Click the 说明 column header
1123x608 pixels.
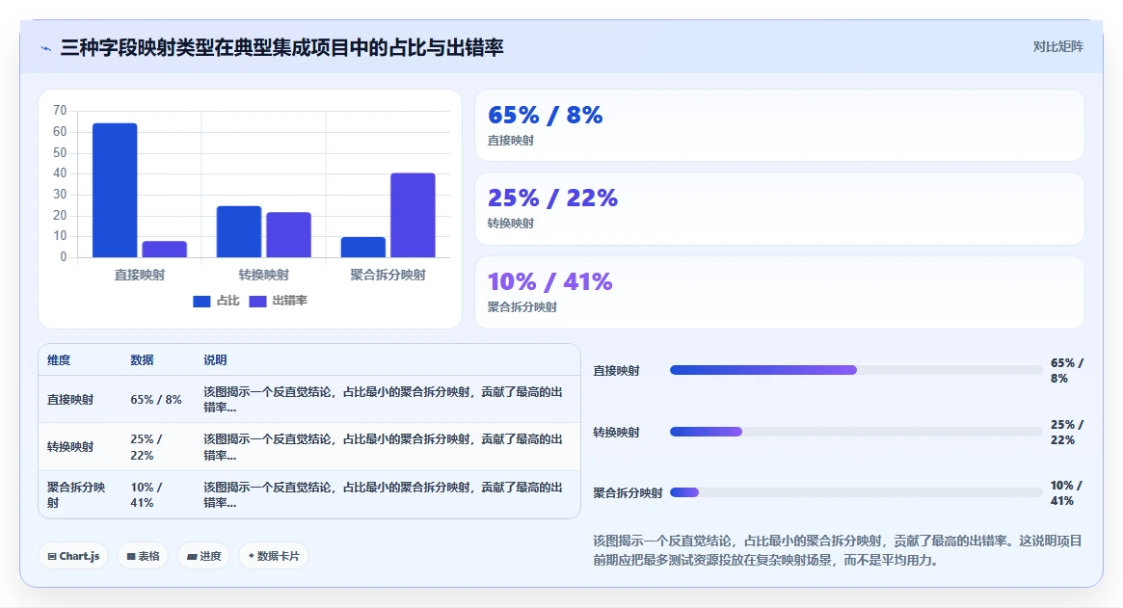tap(215, 360)
